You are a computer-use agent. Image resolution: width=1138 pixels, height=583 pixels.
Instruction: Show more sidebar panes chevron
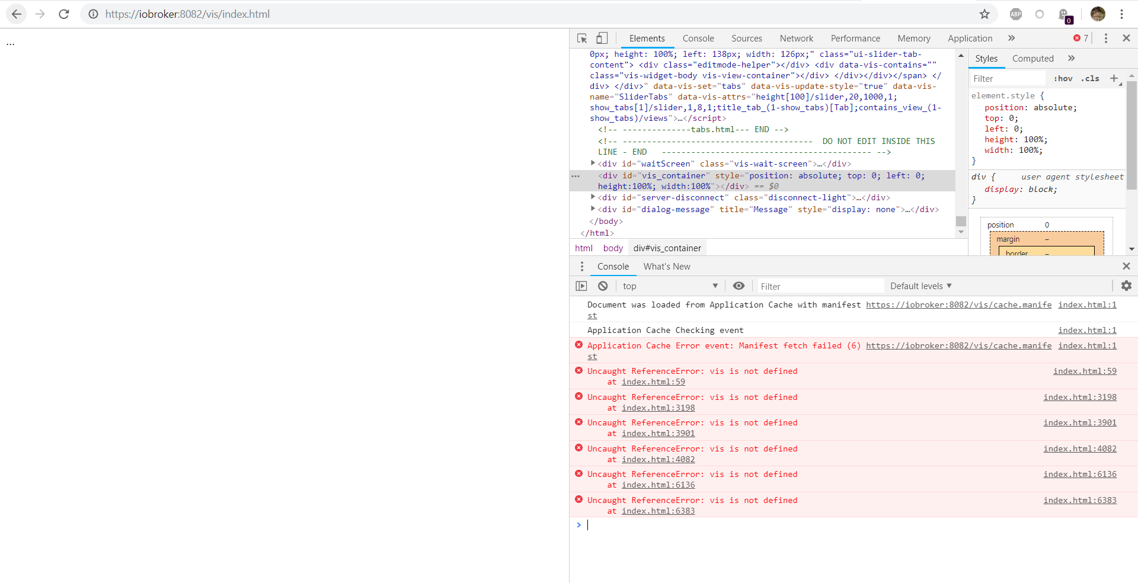[x=1071, y=59]
